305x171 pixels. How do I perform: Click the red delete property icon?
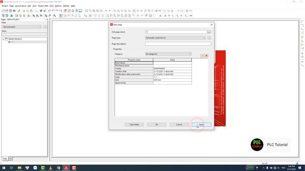206,56
